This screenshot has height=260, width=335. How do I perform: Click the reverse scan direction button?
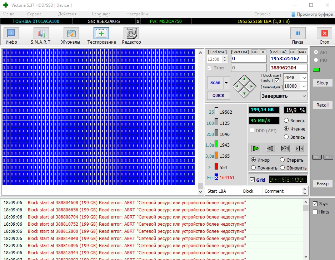click(270, 148)
